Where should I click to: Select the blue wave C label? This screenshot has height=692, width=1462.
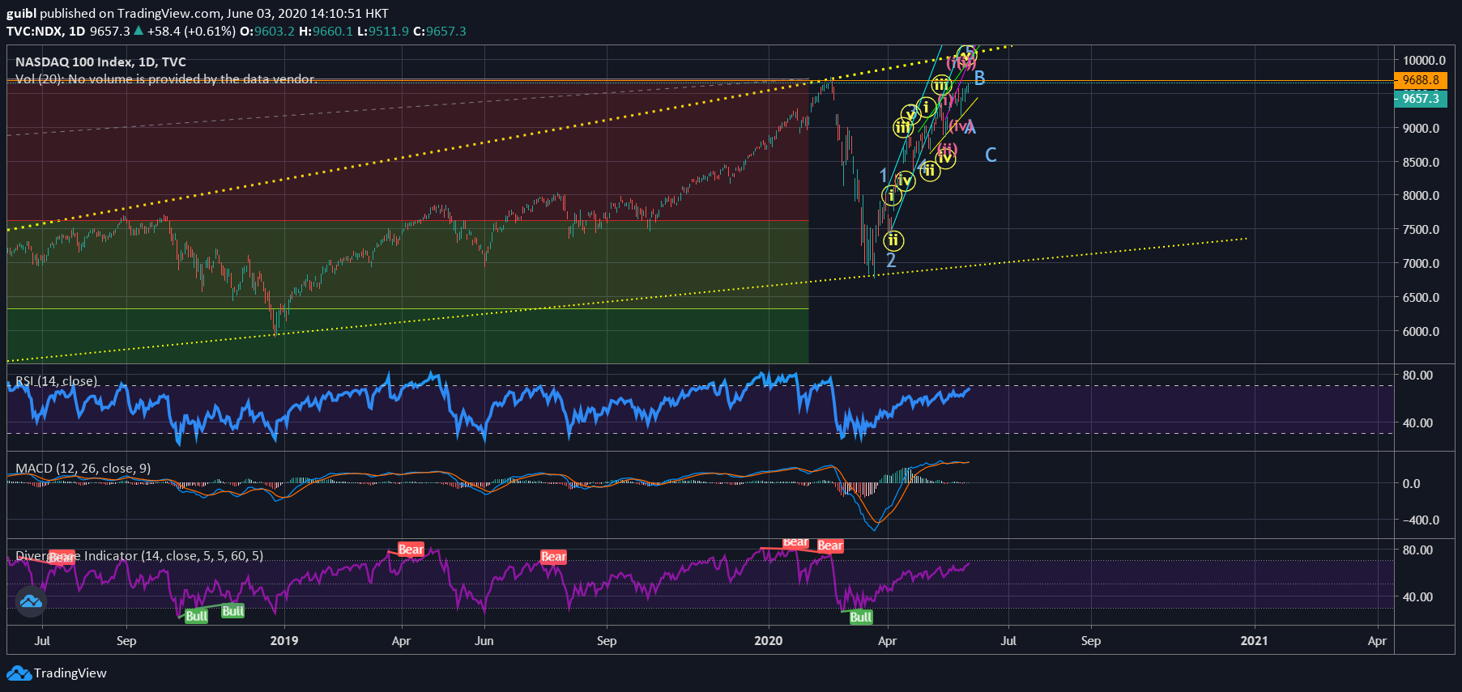point(991,155)
